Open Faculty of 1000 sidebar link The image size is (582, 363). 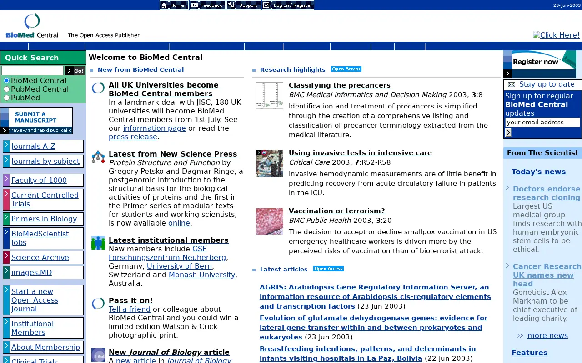click(x=39, y=180)
